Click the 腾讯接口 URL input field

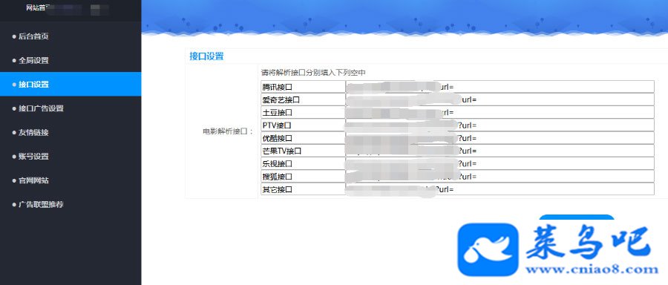coord(500,87)
